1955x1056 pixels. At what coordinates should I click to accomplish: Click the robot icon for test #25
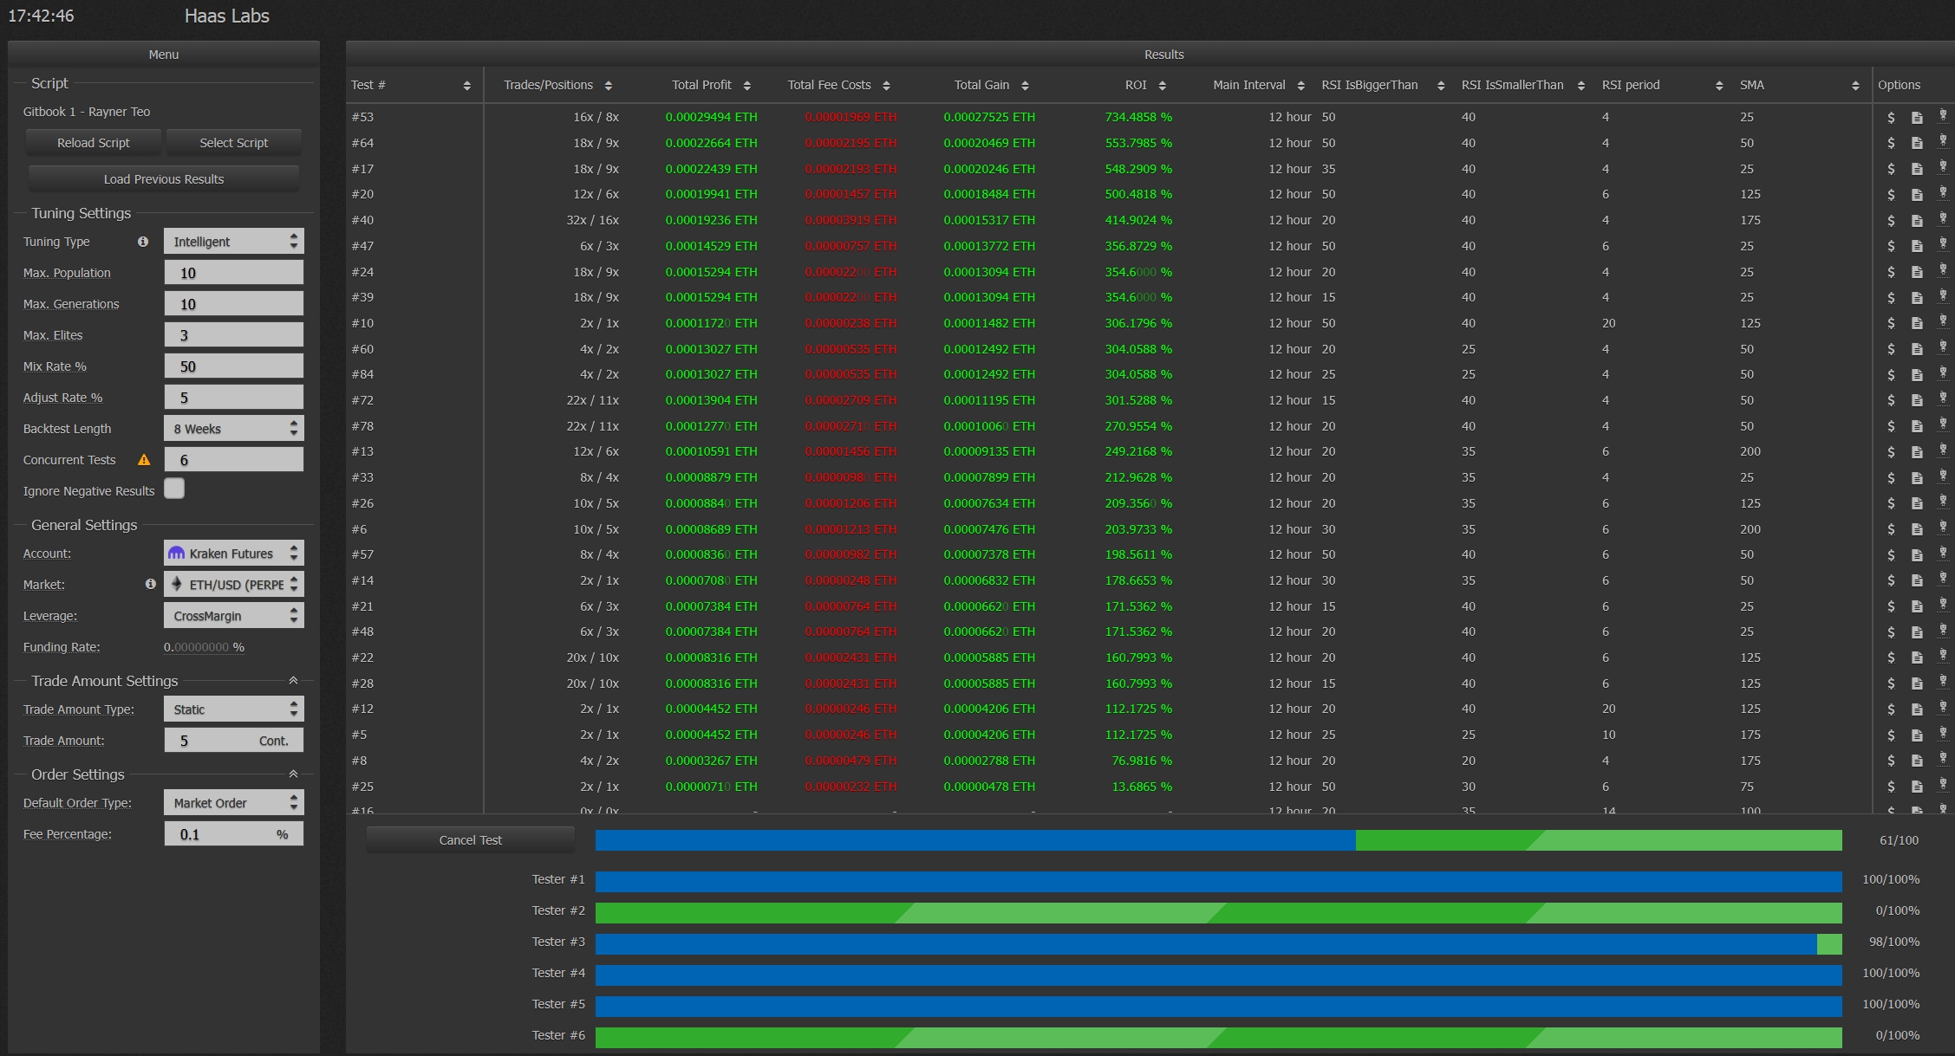click(1943, 786)
